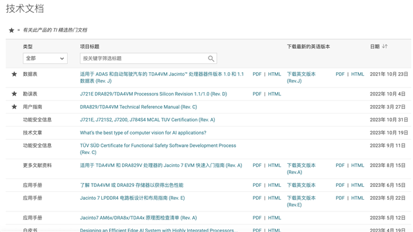Image resolution: width=413 pixels, height=232 pixels.
Task: Click the search magnifier icon in title filter
Action: coord(211,59)
